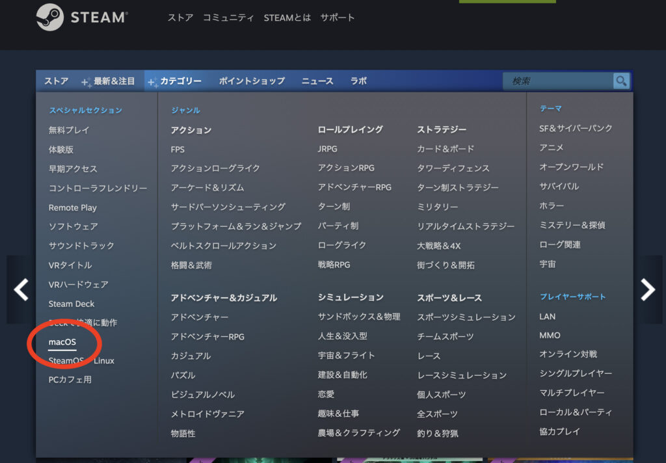Open the STEAMとは page
Image resolution: width=666 pixels, height=463 pixels.
[287, 18]
